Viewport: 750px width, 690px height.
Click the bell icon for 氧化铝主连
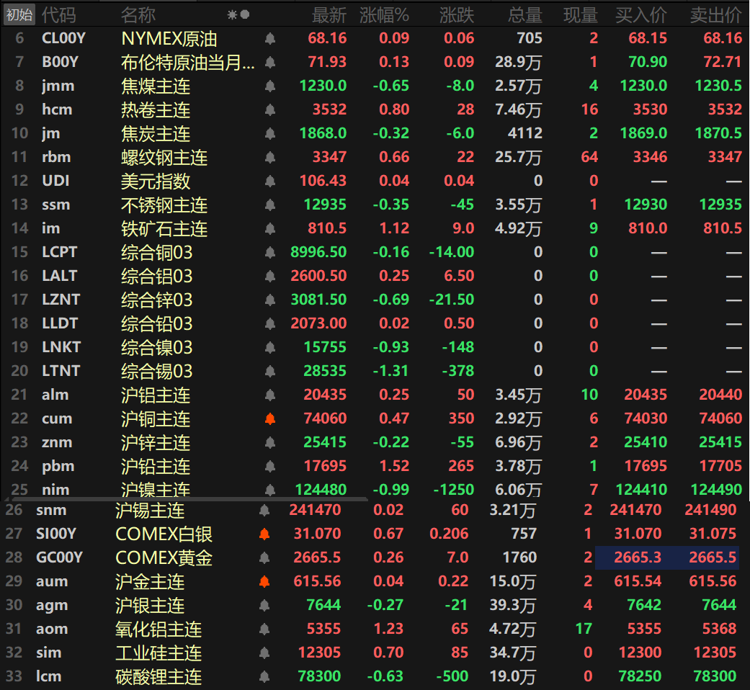tap(270, 629)
